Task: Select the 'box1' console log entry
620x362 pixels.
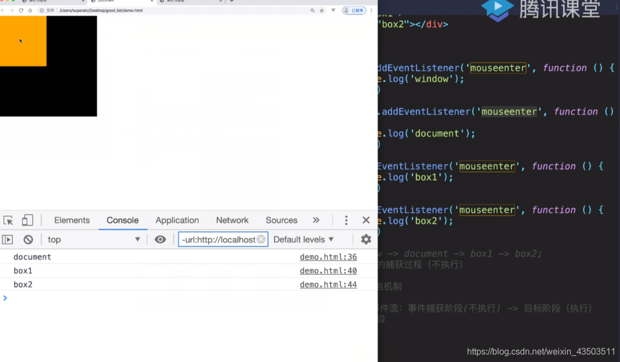Action: 23,271
